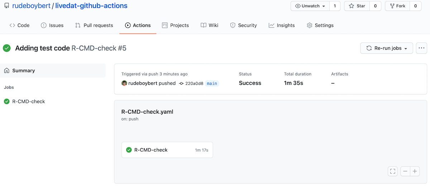
Task: Click the Insights graph icon
Action: pos(272,25)
